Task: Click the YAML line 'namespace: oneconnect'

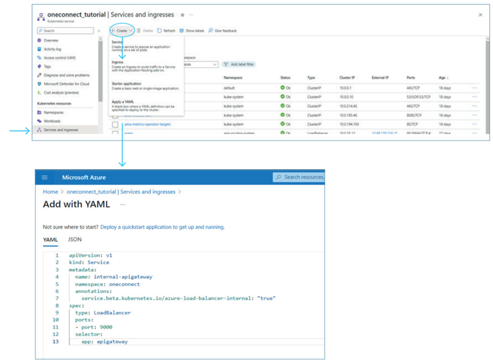Action: click(x=107, y=284)
